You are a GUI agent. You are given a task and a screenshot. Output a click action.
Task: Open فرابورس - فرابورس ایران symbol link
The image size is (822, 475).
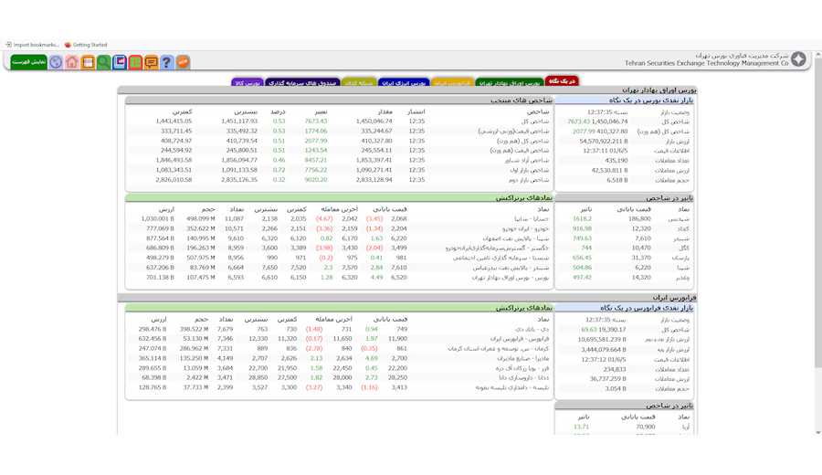click(520, 339)
